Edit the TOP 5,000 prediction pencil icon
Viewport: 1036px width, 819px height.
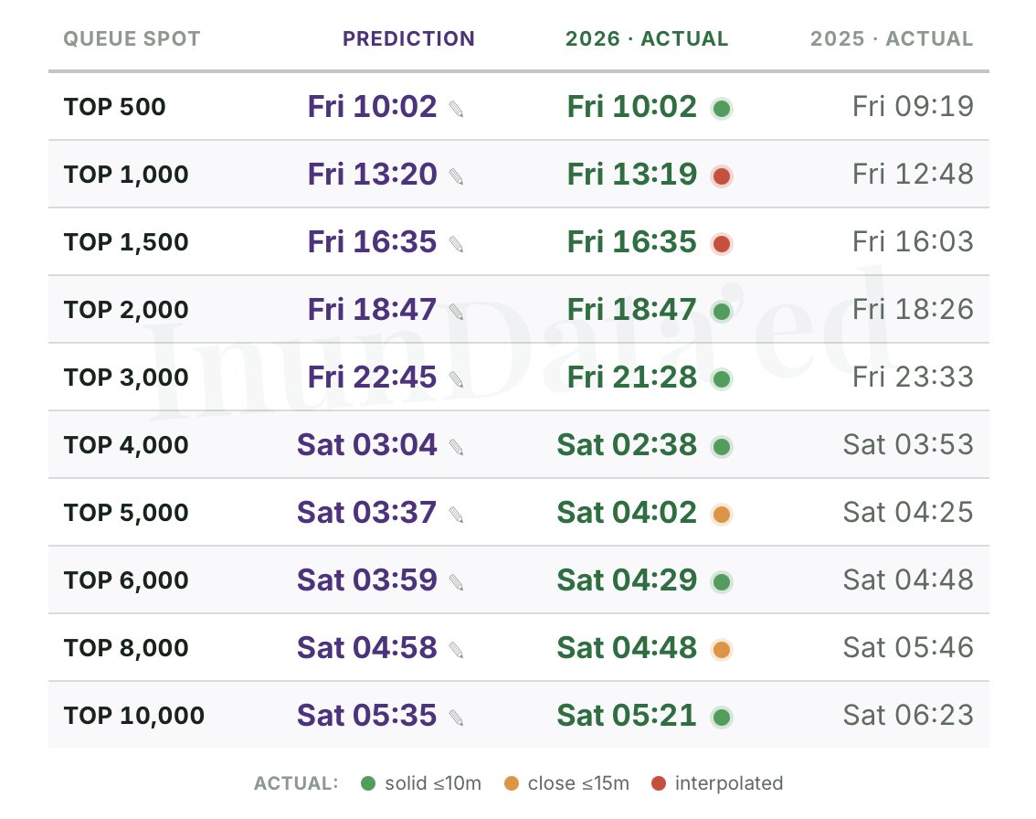[456, 515]
